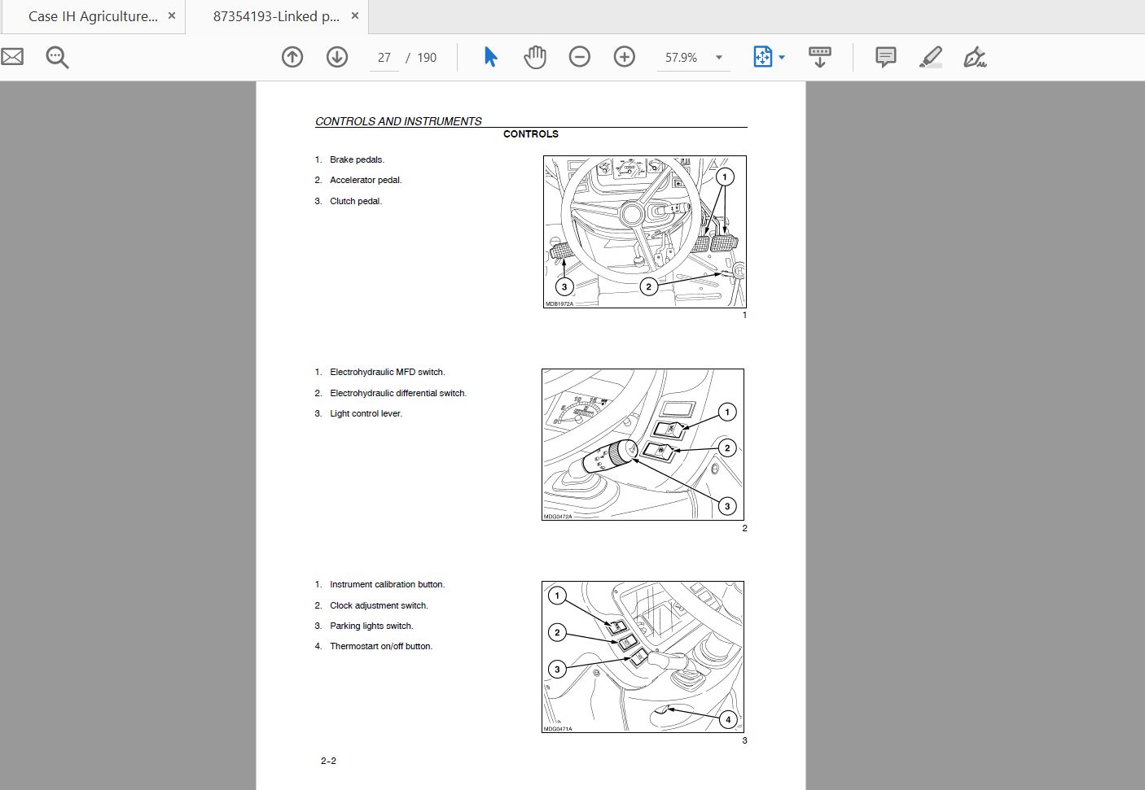Open the Read aloud tool
Viewport: 1145px width, 790px height.
819,57
